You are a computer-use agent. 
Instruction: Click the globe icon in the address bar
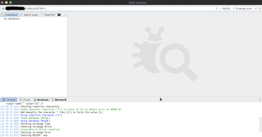point(3,9)
